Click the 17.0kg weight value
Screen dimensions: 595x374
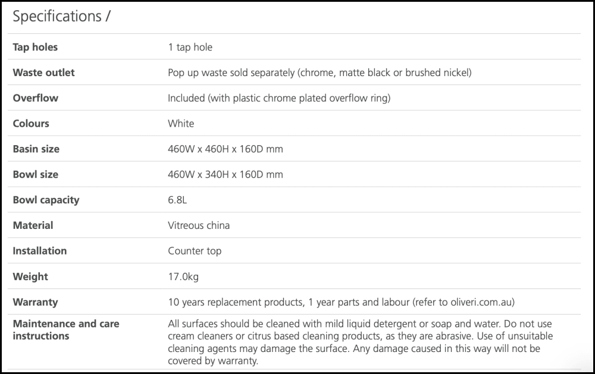183,276
